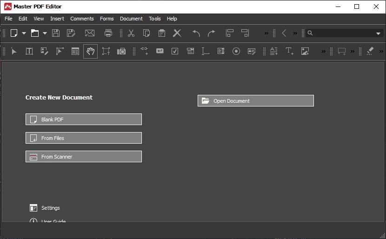Open the Insert menu
This screenshot has width=386, height=239.
57,19
